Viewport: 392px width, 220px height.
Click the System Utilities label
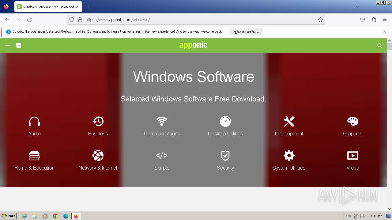(x=289, y=168)
